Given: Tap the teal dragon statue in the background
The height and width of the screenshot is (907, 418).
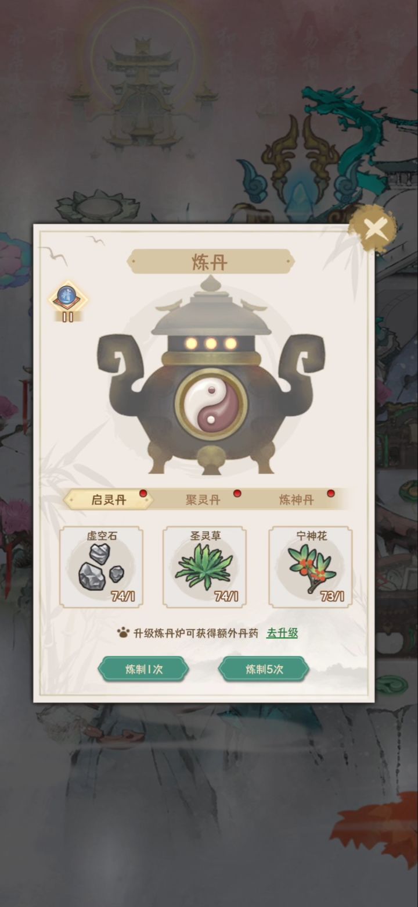Looking at the screenshot, I should tap(360, 134).
